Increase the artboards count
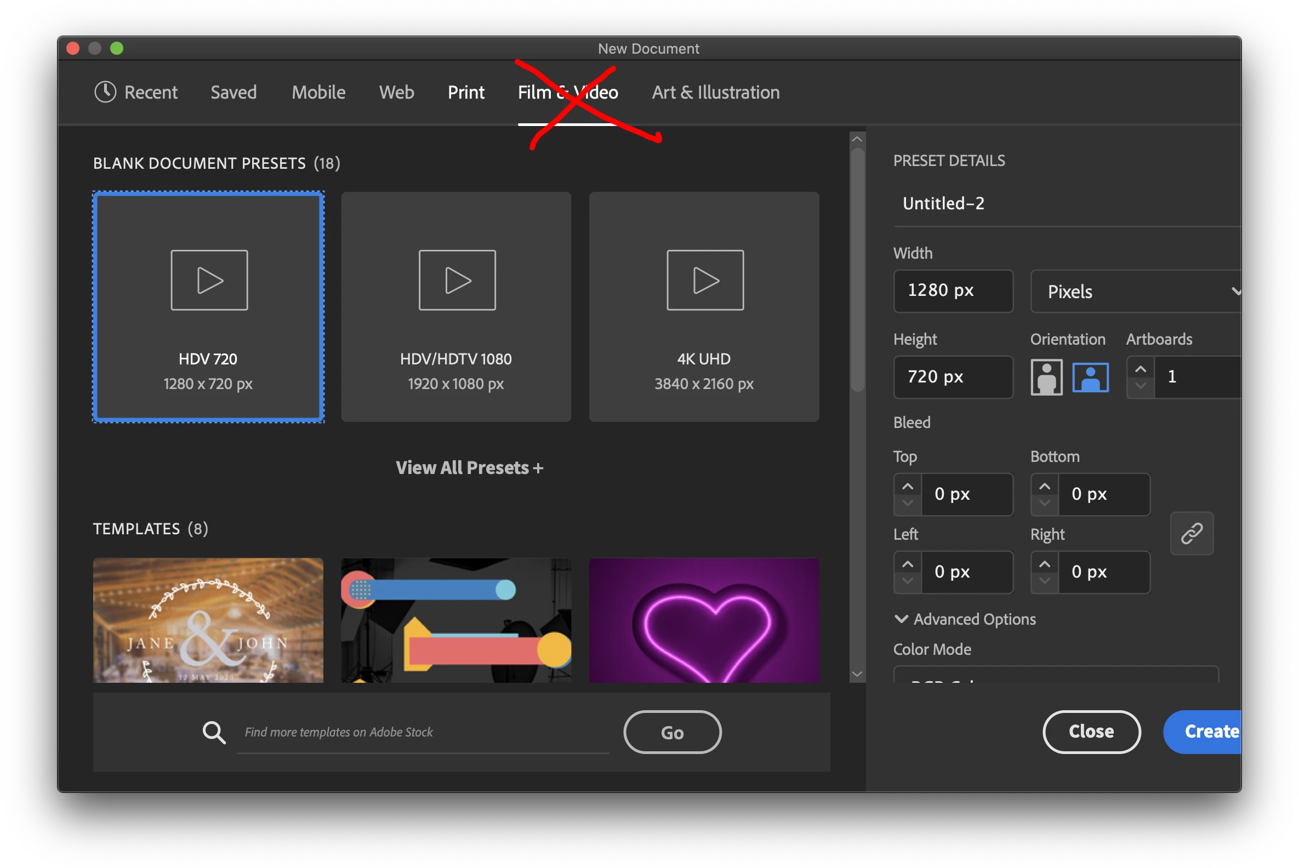The width and height of the screenshot is (1299, 868). coord(1140,369)
